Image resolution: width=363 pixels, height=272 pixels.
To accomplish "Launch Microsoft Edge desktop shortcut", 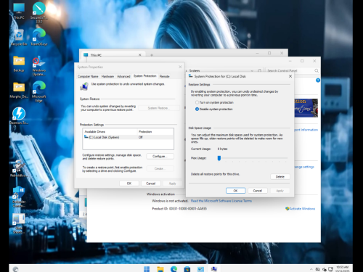I will 39,91.
